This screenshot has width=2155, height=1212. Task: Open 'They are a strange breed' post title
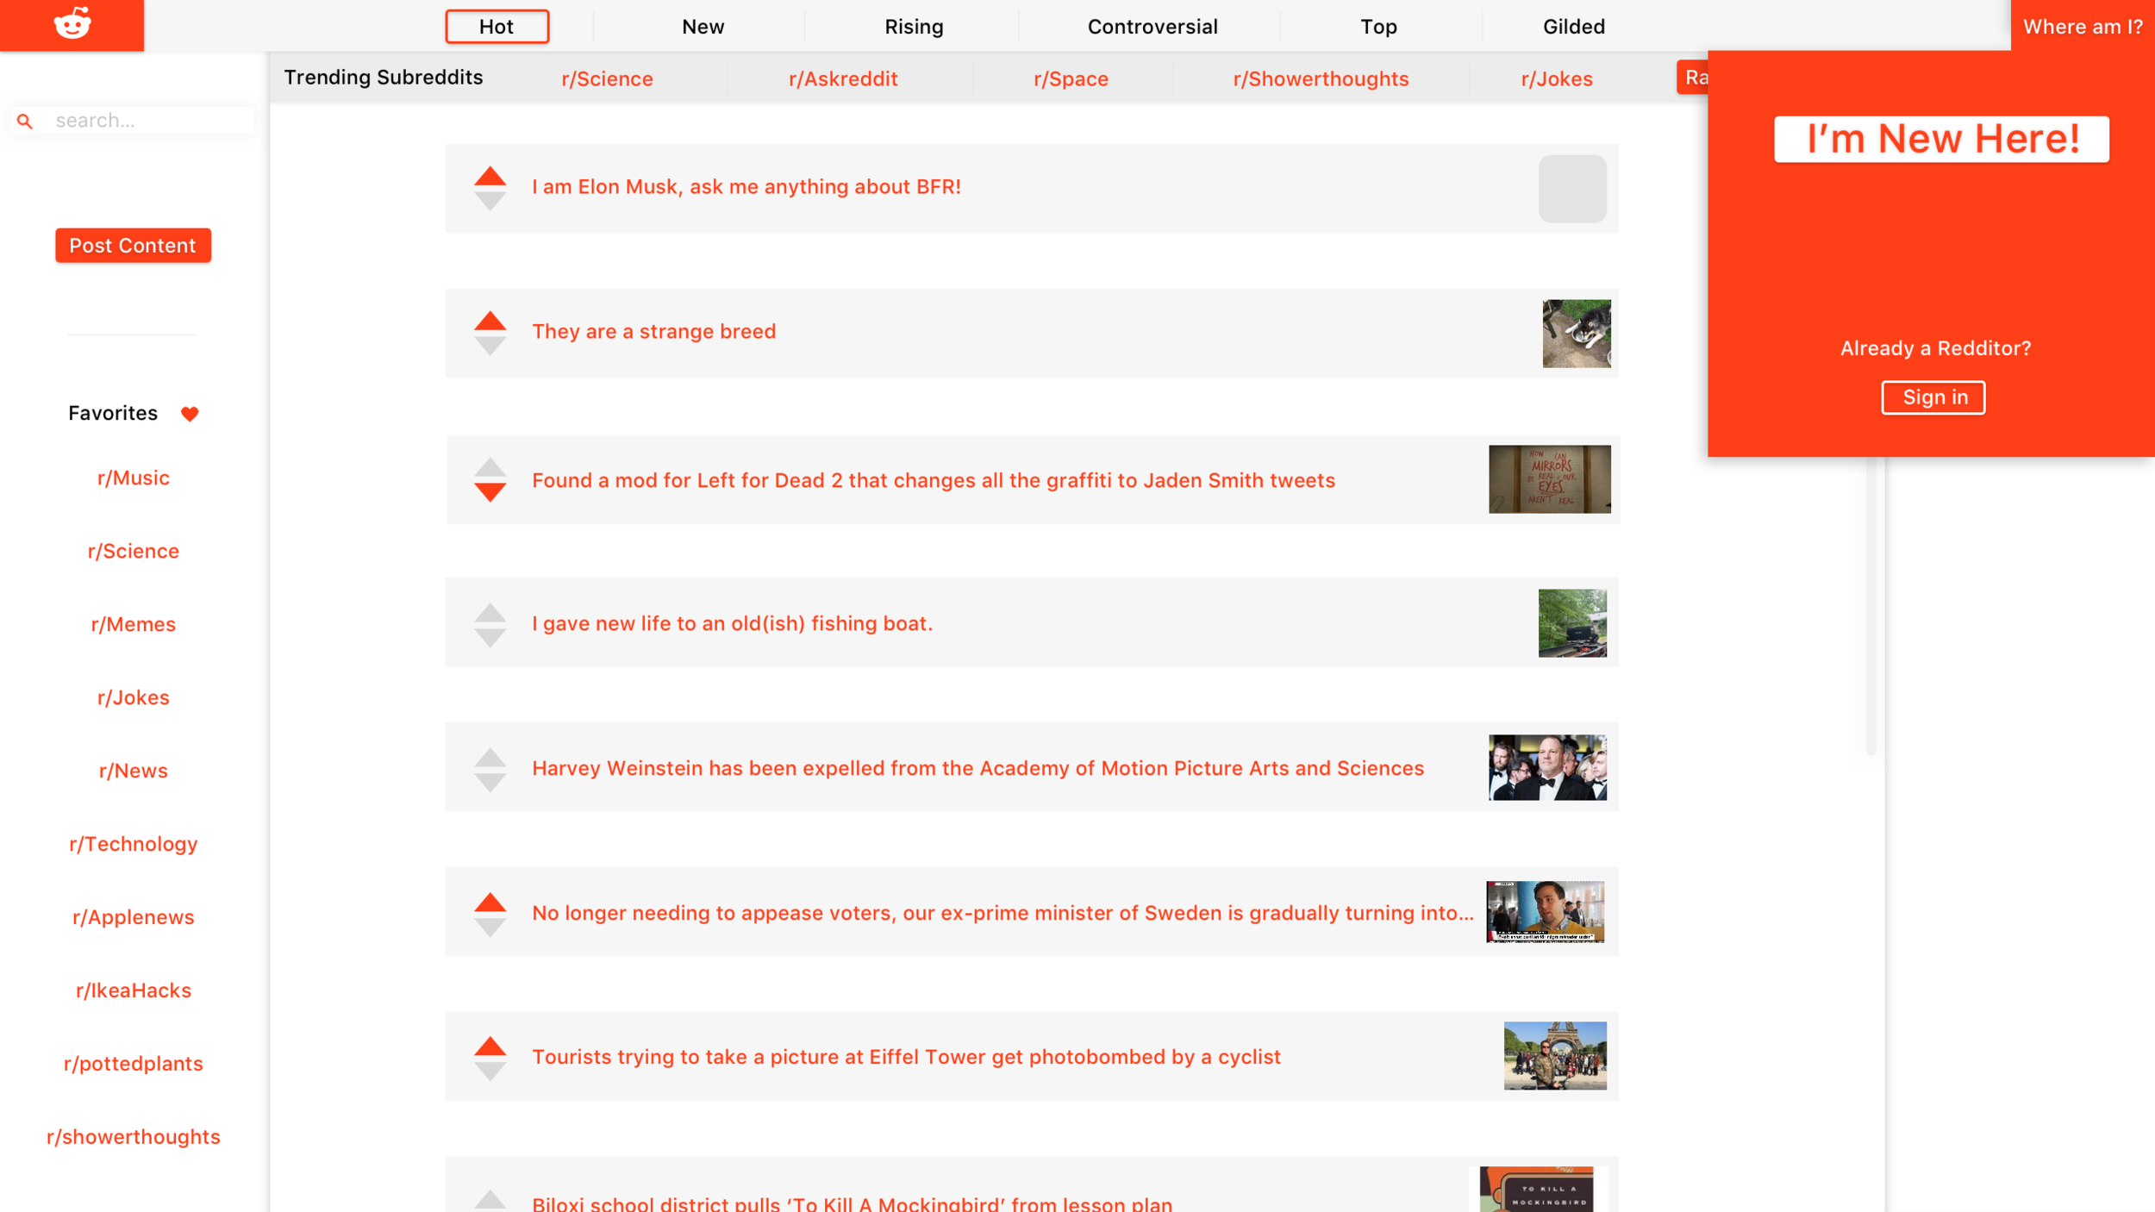[x=653, y=332]
